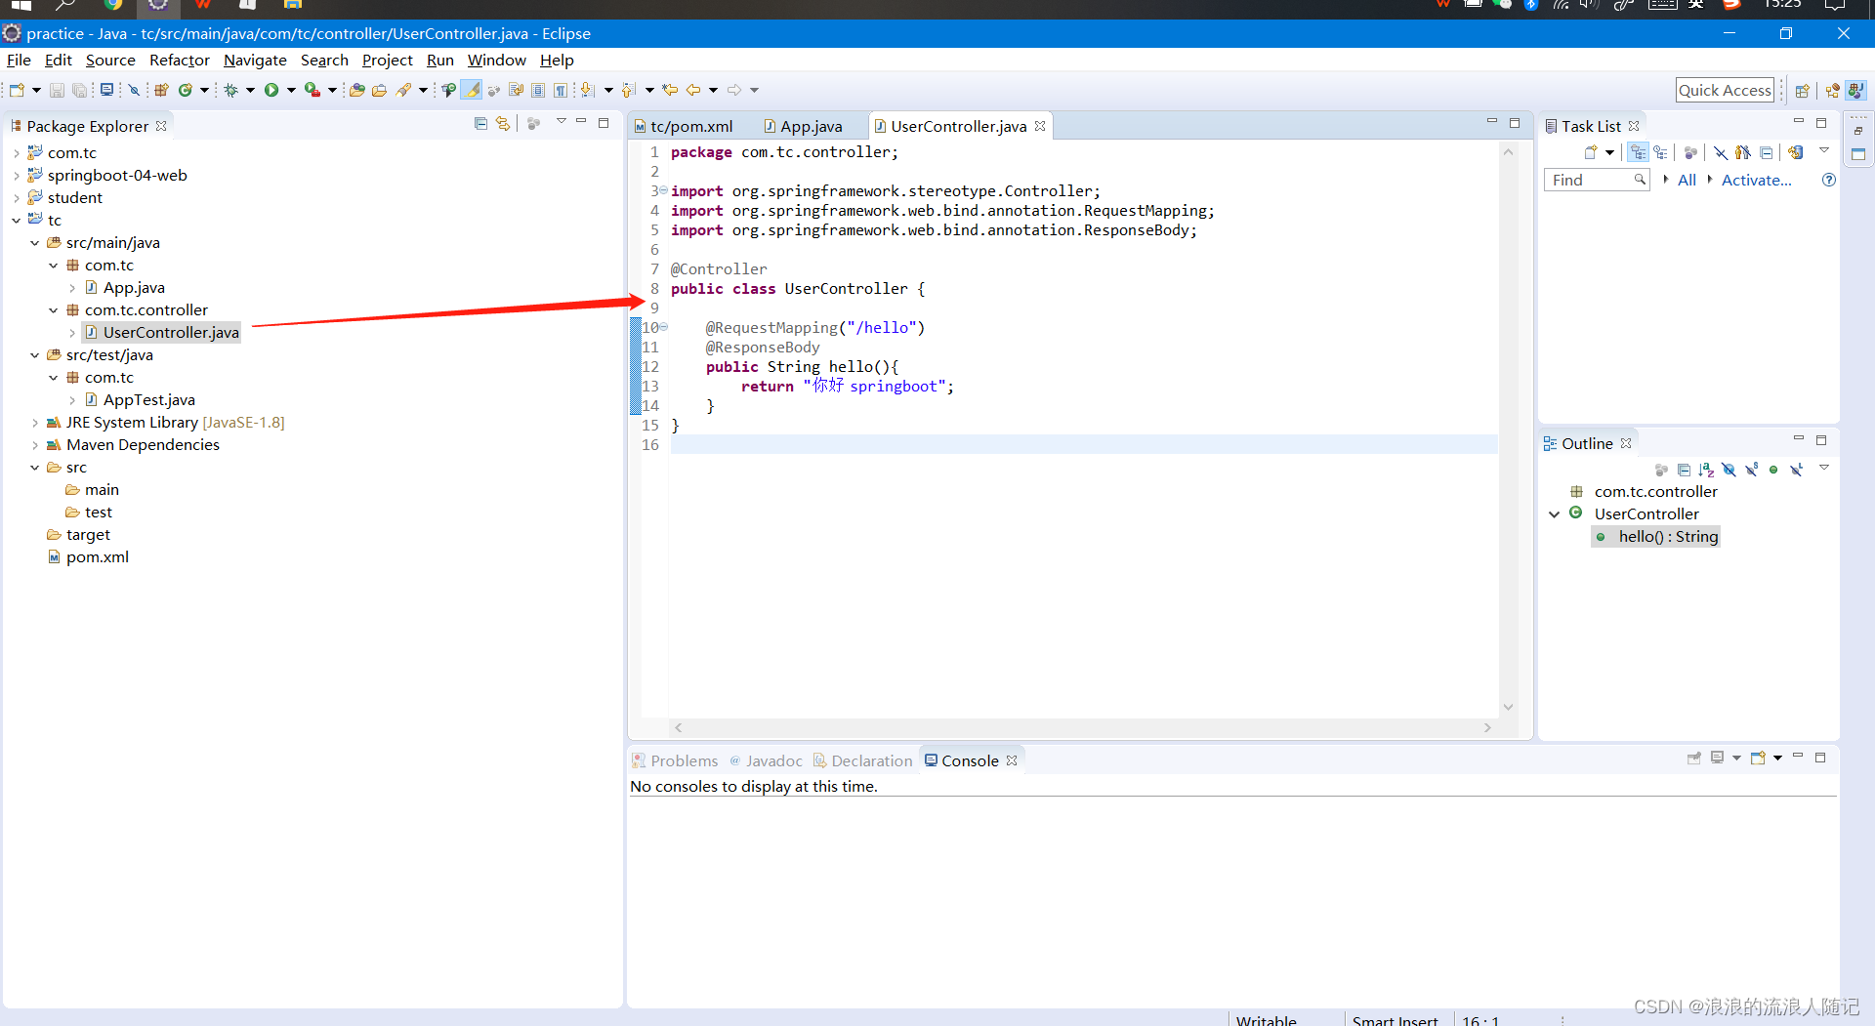Click the Debug bug icon

230,90
